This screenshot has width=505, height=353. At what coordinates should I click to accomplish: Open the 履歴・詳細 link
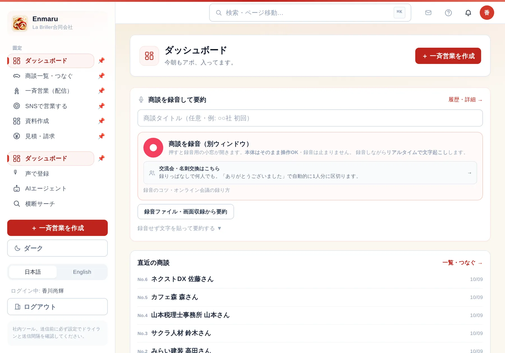465,100
